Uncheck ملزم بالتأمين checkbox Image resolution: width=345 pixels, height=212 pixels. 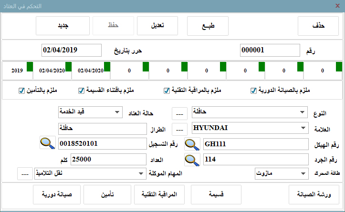point(21,91)
